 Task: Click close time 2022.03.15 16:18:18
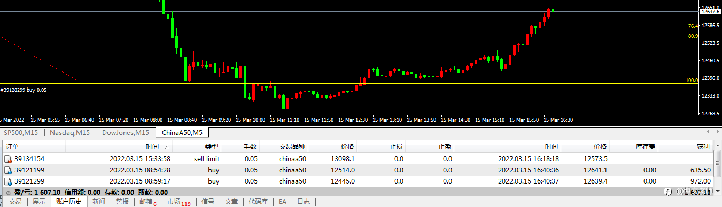pyautogui.click(x=529, y=159)
